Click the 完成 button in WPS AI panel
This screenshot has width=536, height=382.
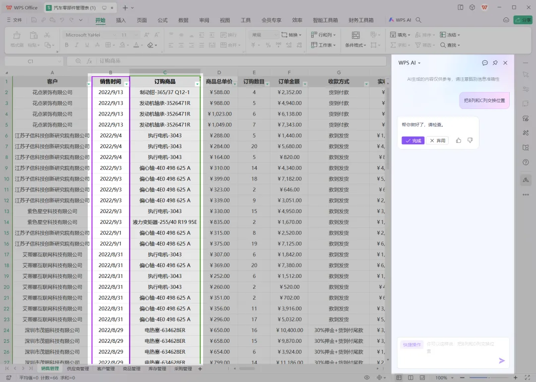(413, 140)
